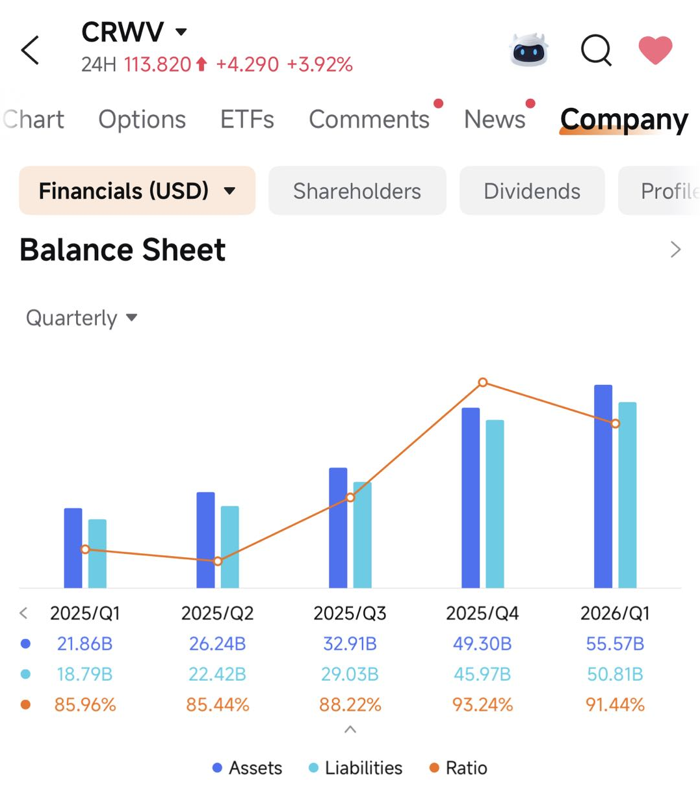
Task: Switch to the News tab
Action: point(495,120)
